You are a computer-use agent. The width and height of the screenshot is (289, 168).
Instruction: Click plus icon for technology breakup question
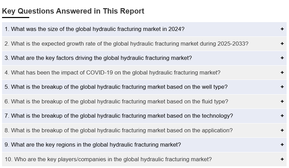tap(282, 116)
